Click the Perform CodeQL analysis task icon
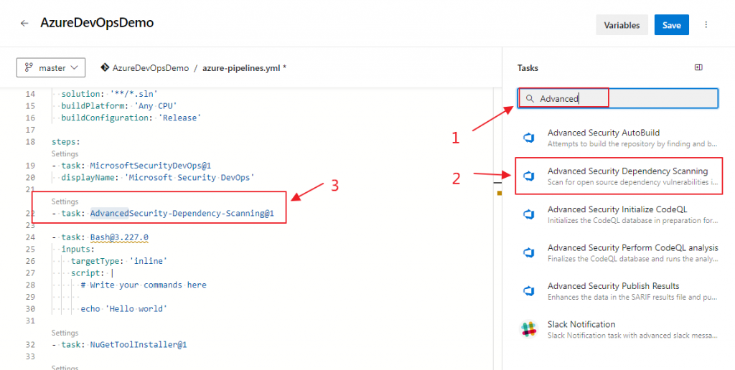Viewport: 735px width, 370px height. 529,253
